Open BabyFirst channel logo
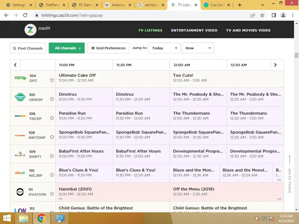Image resolution: width=299 pixels, height=224 pixels. tap(20, 154)
